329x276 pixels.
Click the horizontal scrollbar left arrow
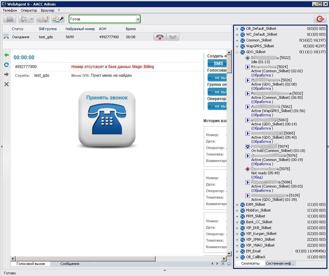point(13,259)
